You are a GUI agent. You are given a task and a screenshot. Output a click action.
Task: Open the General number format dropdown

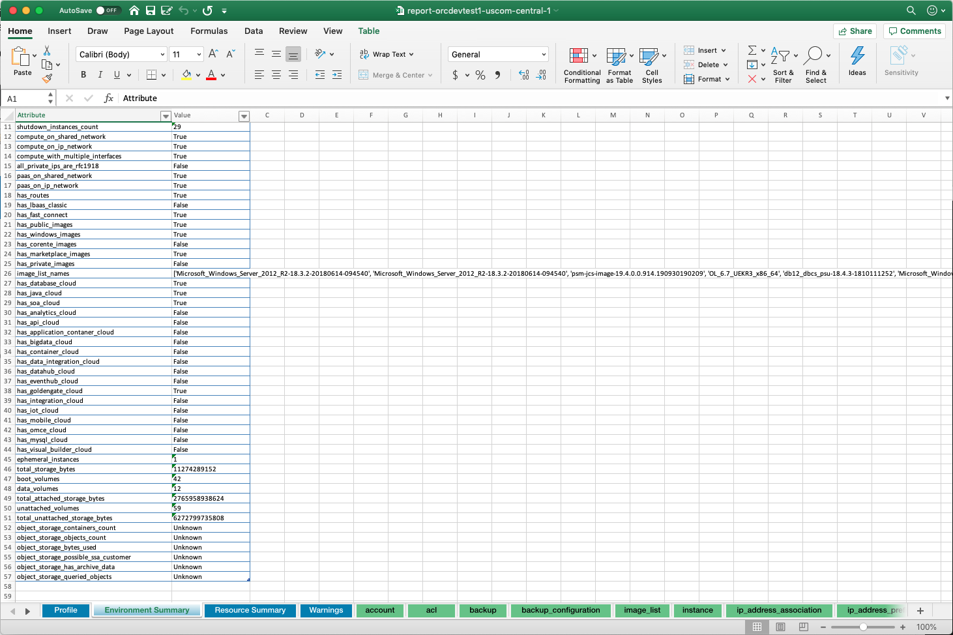click(x=497, y=53)
